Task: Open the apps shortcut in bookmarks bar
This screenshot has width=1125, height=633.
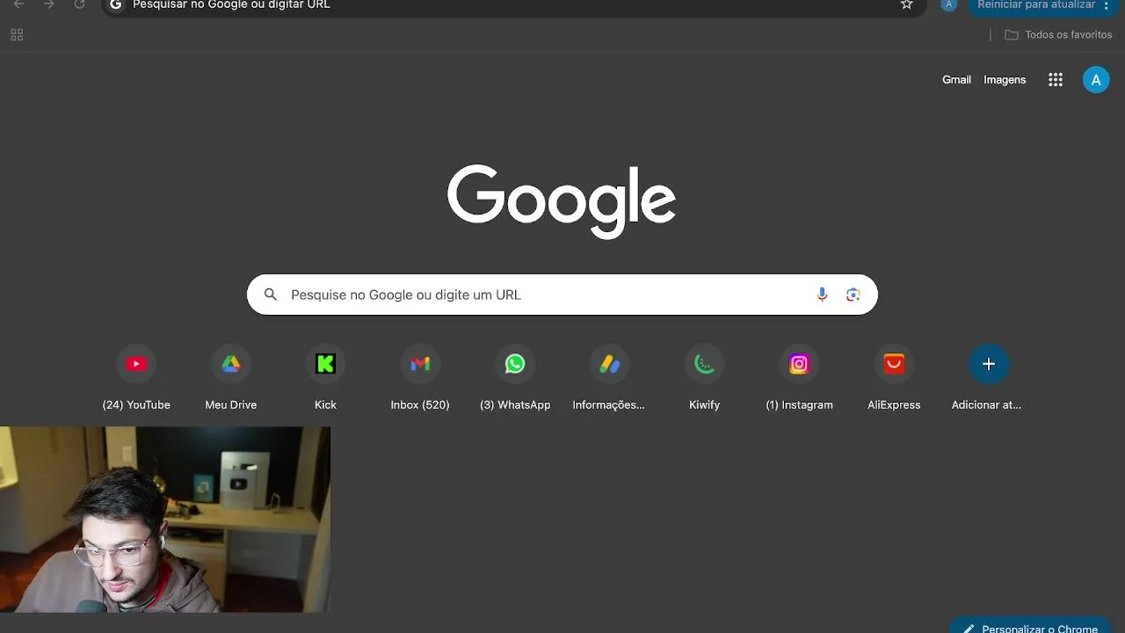Action: click(x=17, y=35)
